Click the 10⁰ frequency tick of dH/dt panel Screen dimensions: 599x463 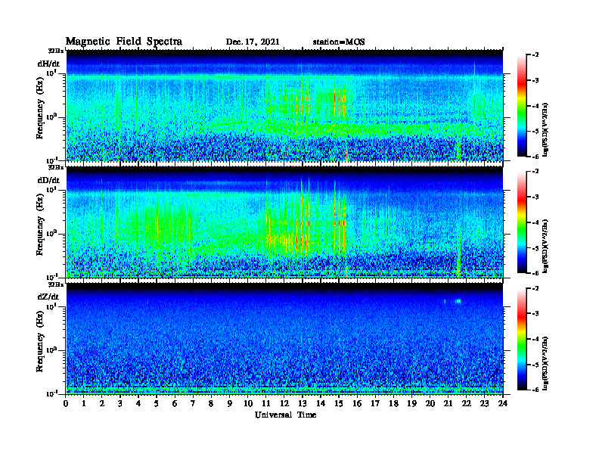(51, 117)
